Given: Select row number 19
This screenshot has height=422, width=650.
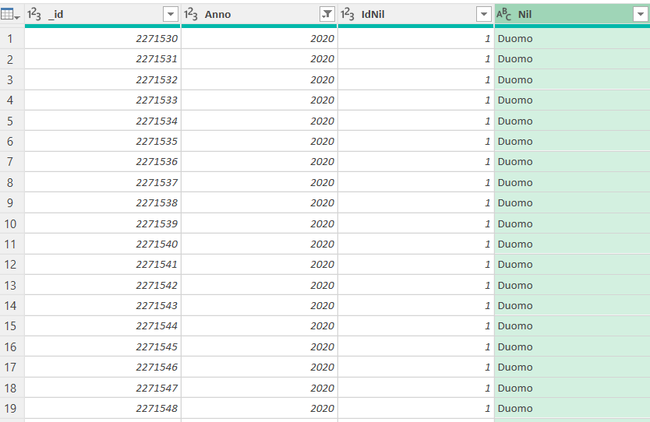Looking at the screenshot, I should pos(10,408).
